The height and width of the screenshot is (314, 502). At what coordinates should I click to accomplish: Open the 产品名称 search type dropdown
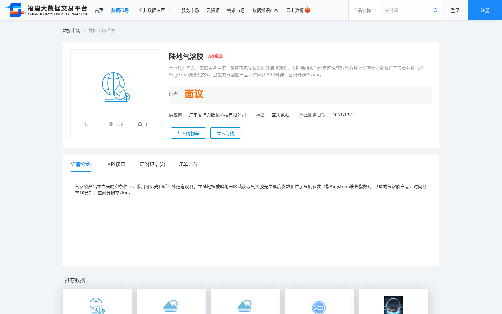[x=365, y=10]
